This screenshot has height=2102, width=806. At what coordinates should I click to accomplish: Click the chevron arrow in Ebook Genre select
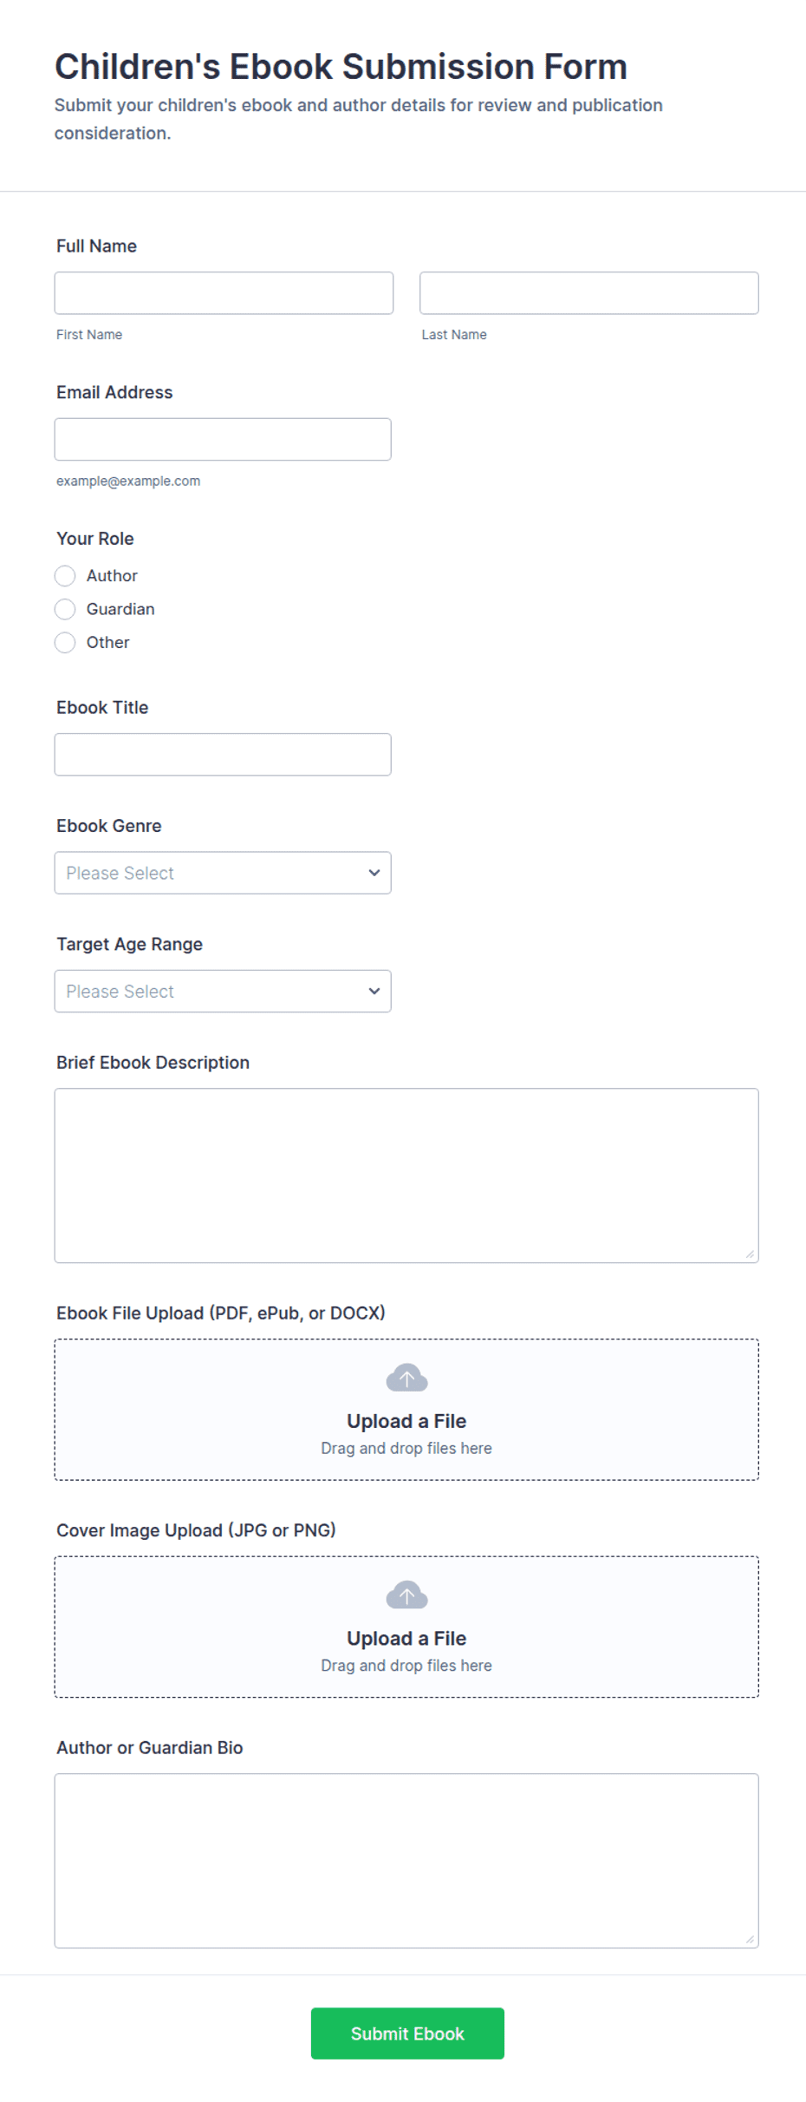point(374,873)
